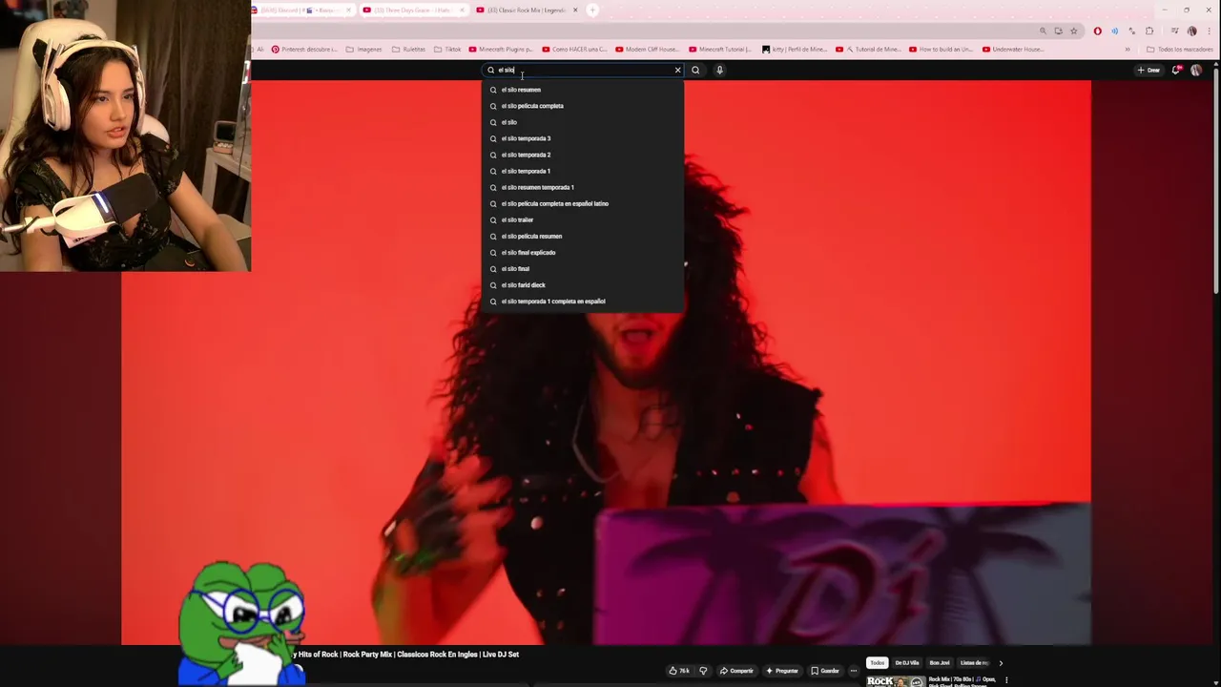The height and width of the screenshot is (687, 1221).
Task: Show more filter chips with right arrow
Action: (x=1001, y=662)
